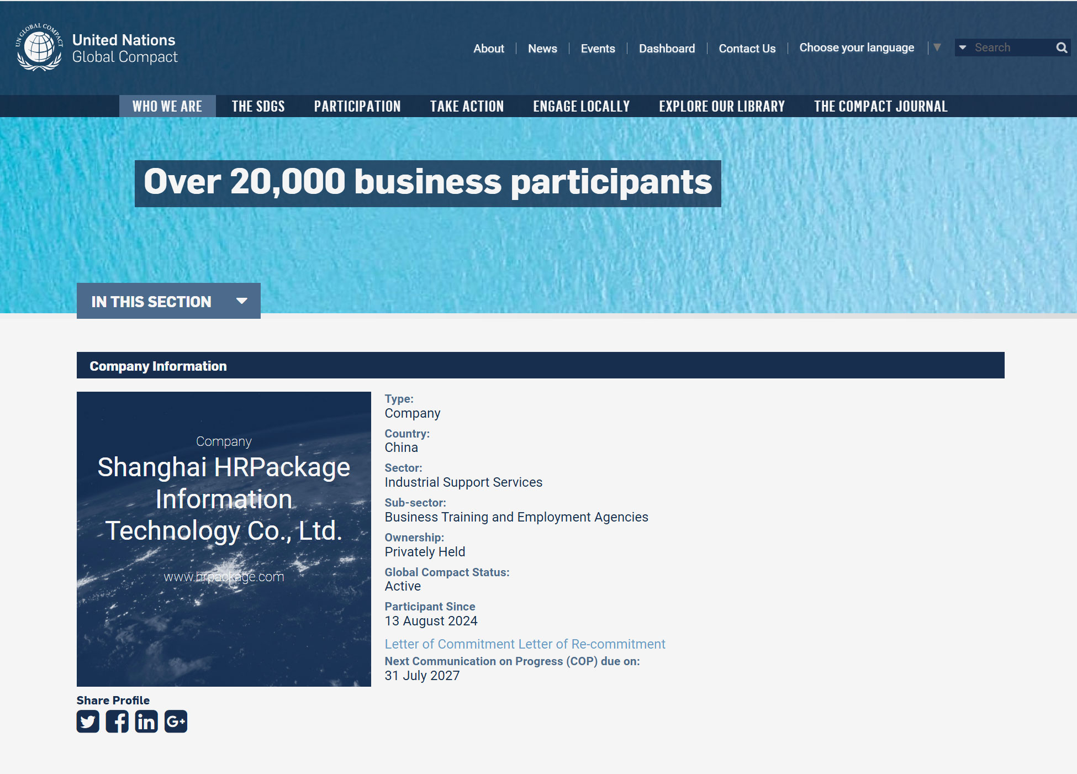This screenshot has width=1077, height=774.
Task: Click the search magnifier icon
Action: click(x=1062, y=48)
